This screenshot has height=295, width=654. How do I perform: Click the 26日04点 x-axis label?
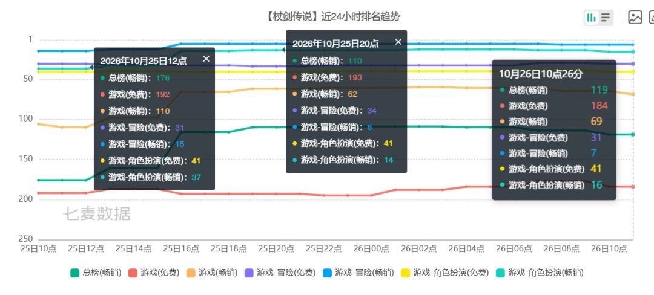pos(466,248)
